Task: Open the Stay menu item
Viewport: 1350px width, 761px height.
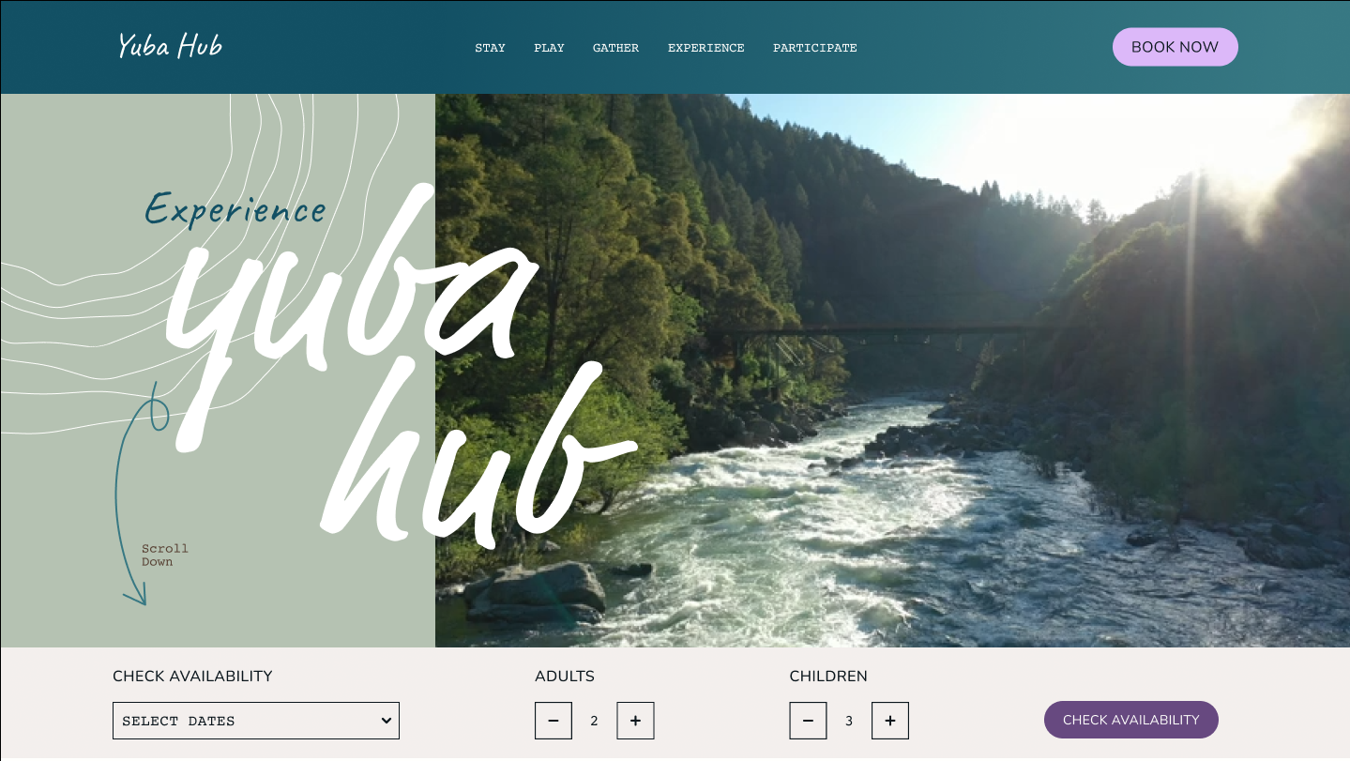Action: [x=490, y=48]
